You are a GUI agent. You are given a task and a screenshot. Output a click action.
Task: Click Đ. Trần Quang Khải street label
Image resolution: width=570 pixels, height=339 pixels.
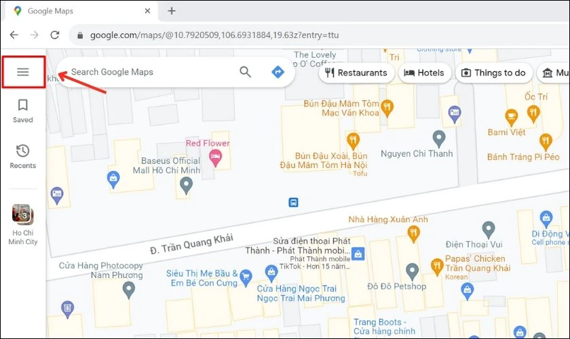[x=191, y=244]
